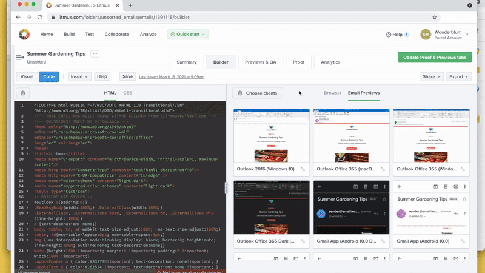Switch to Browser preview tab
The height and width of the screenshot is (273, 485).
point(332,93)
